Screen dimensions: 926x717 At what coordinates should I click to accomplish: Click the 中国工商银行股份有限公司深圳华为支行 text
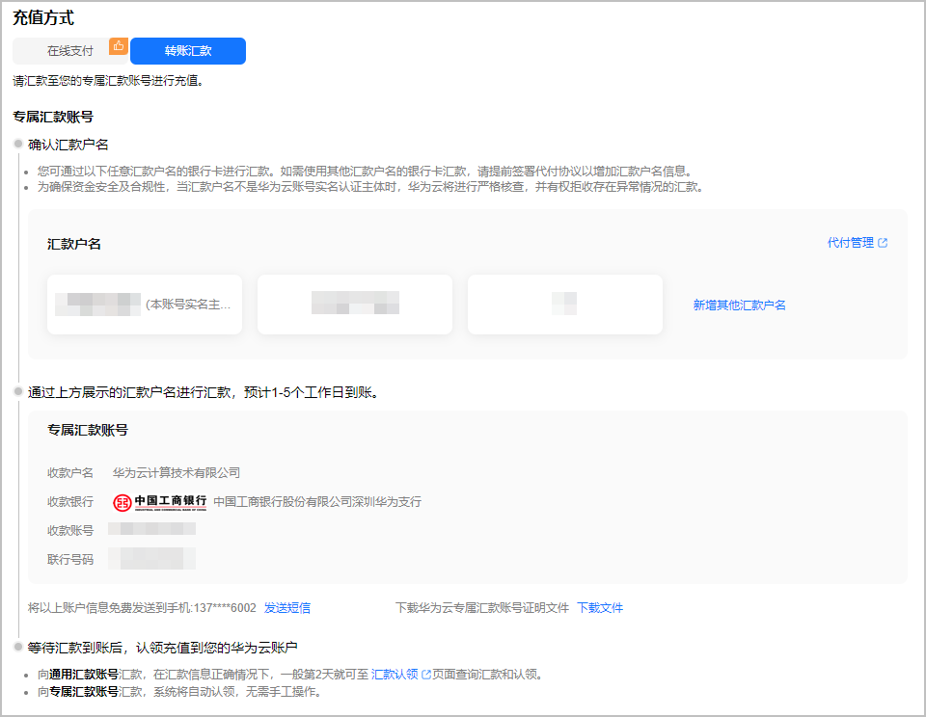[317, 501]
